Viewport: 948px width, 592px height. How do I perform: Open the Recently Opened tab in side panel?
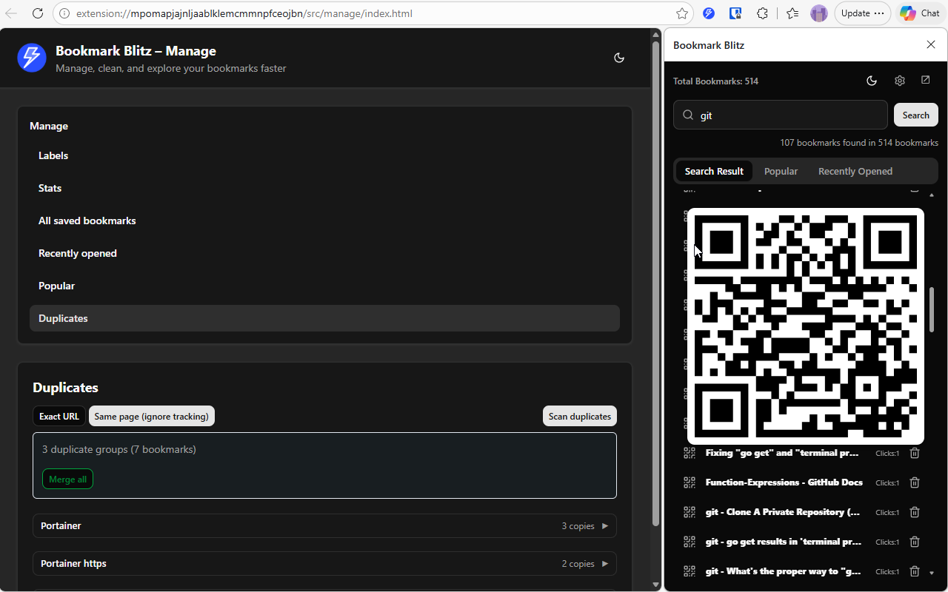[855, 171]
